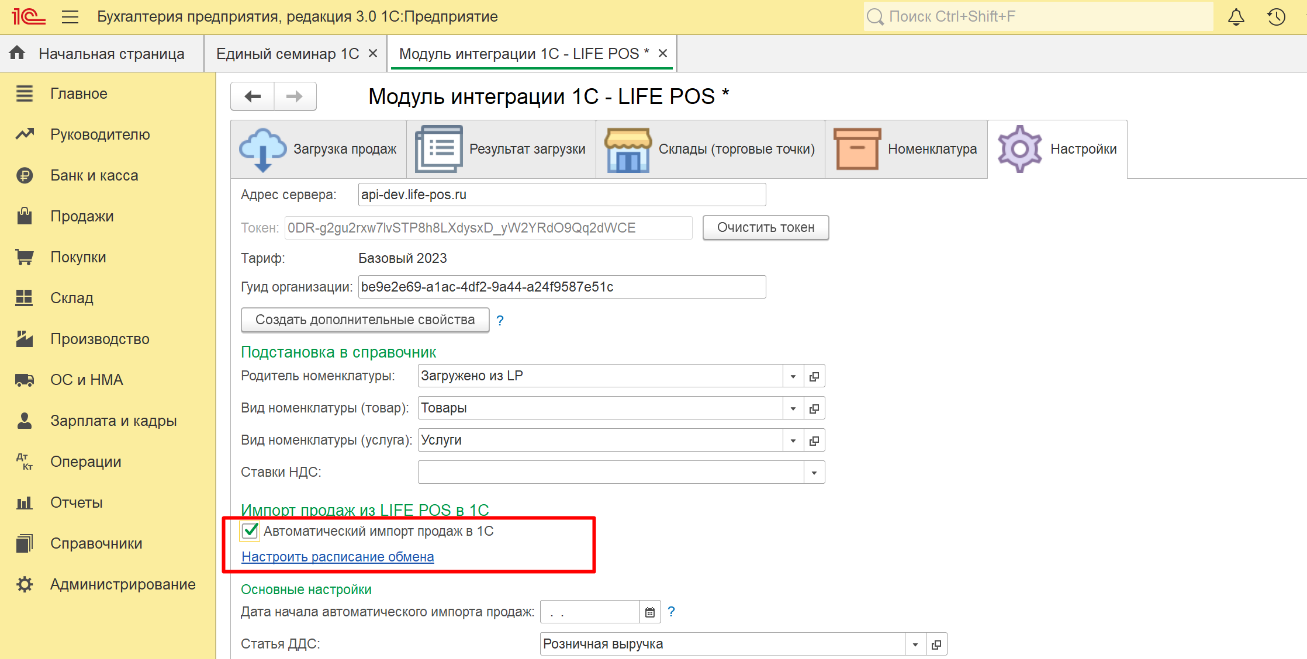Open the Склад section
1307x659 pixels.
(x=108, y=298)
